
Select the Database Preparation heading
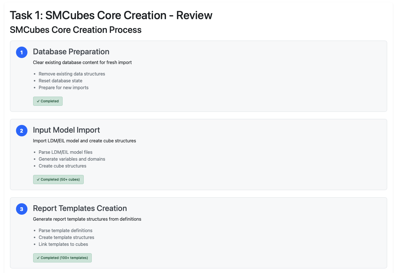pyautogui.click(x=71, y=52)
